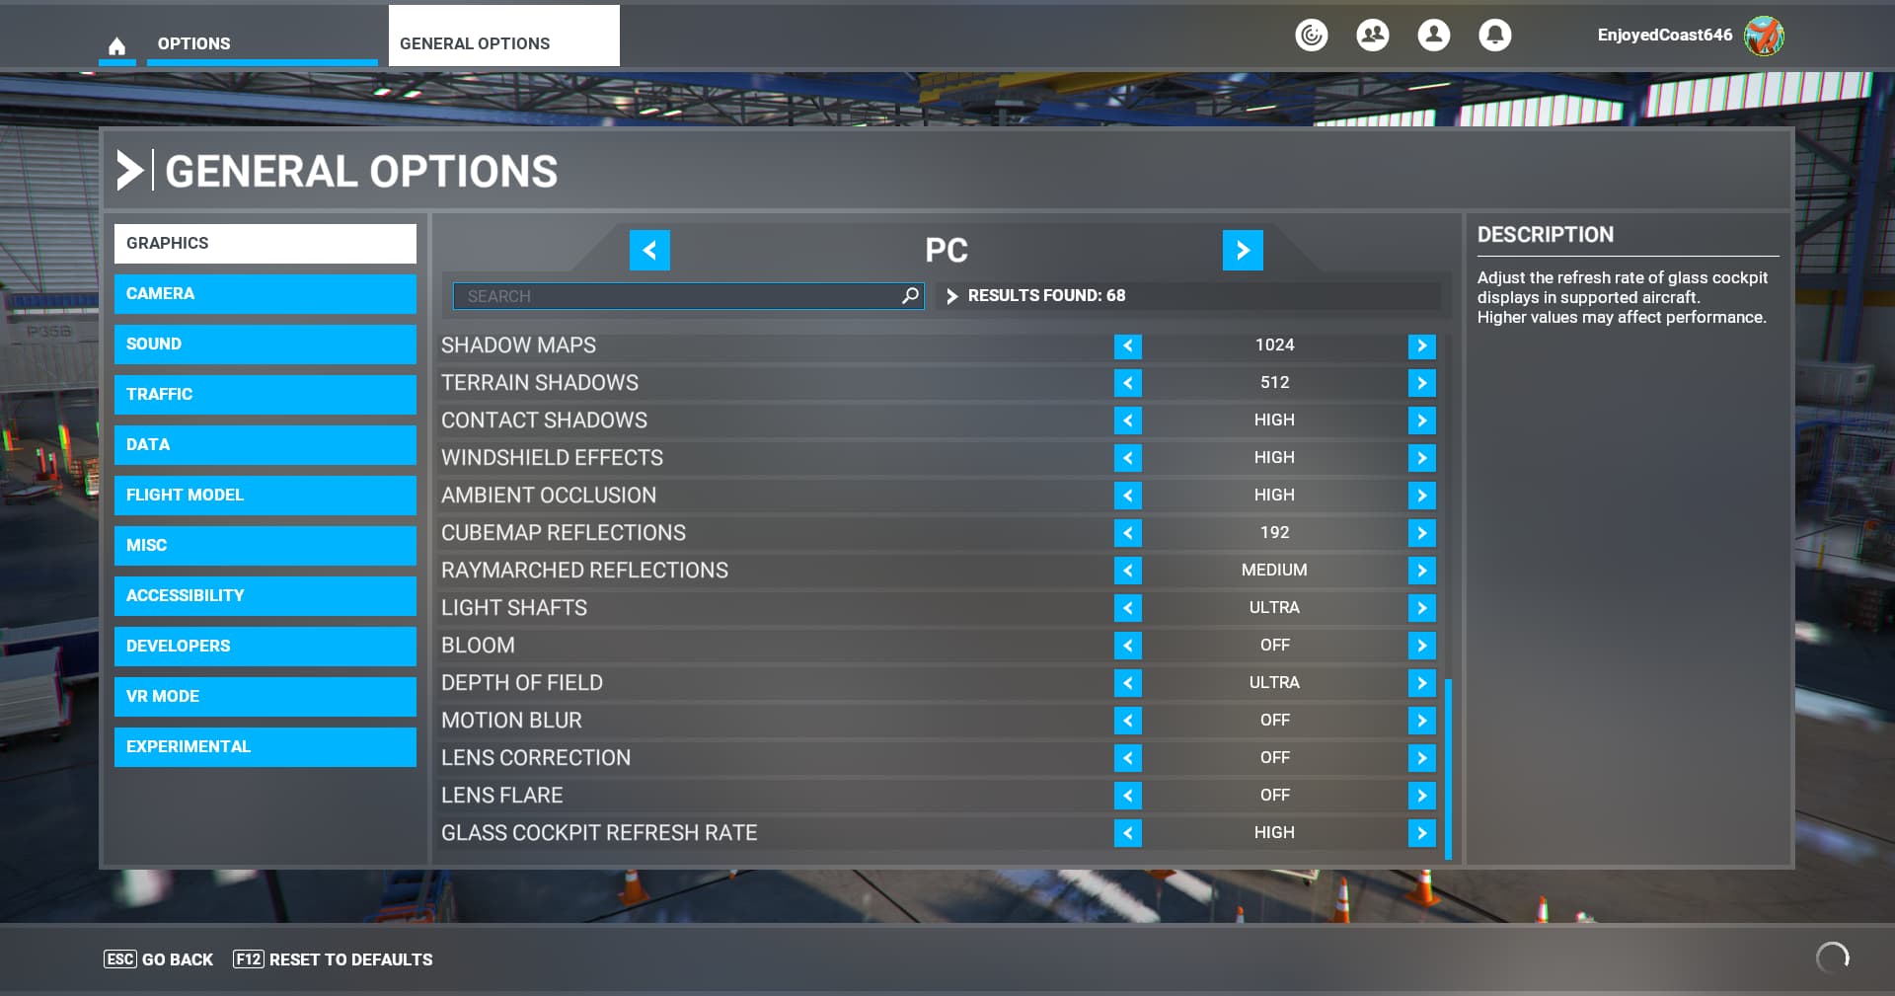This screenshot has height=996, width=1895.
Task: Toggle Lens Correction with its left arrow
Action: (x=1128, y=758)
